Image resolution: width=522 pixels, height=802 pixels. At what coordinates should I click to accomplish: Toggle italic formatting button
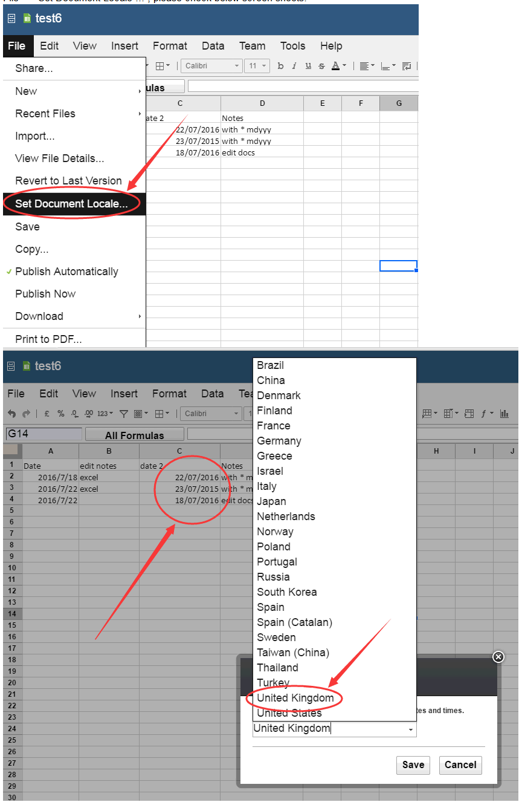pos(294,66)
